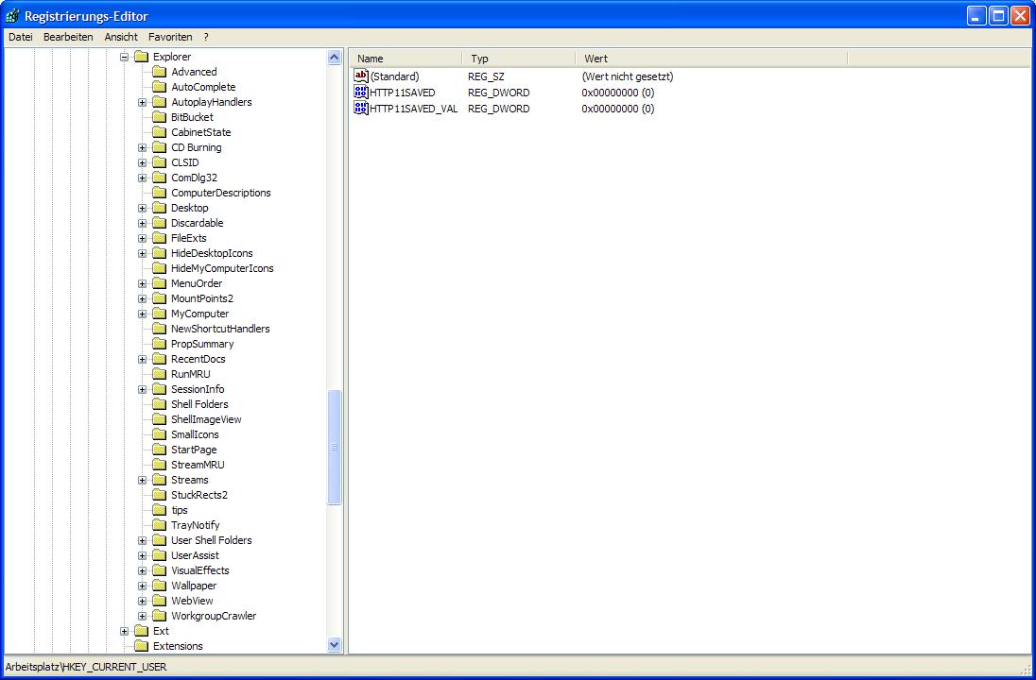Click the RecentDocs folder icon
Screen dimensions: 1036x680
pos(159,359)
